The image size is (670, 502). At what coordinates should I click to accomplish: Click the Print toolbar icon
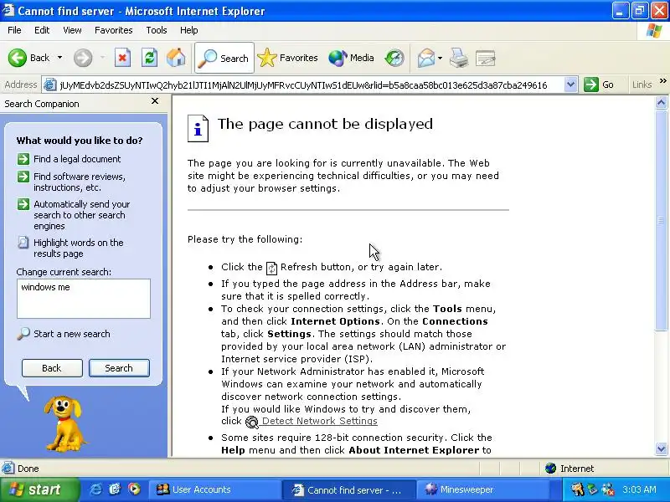(x=459, y=58)
